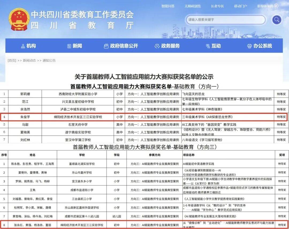Click the 政府信息公开 briefcase icon
This screenshot has width=289, height=229.
pyautogui.click(x=106, y=46)
